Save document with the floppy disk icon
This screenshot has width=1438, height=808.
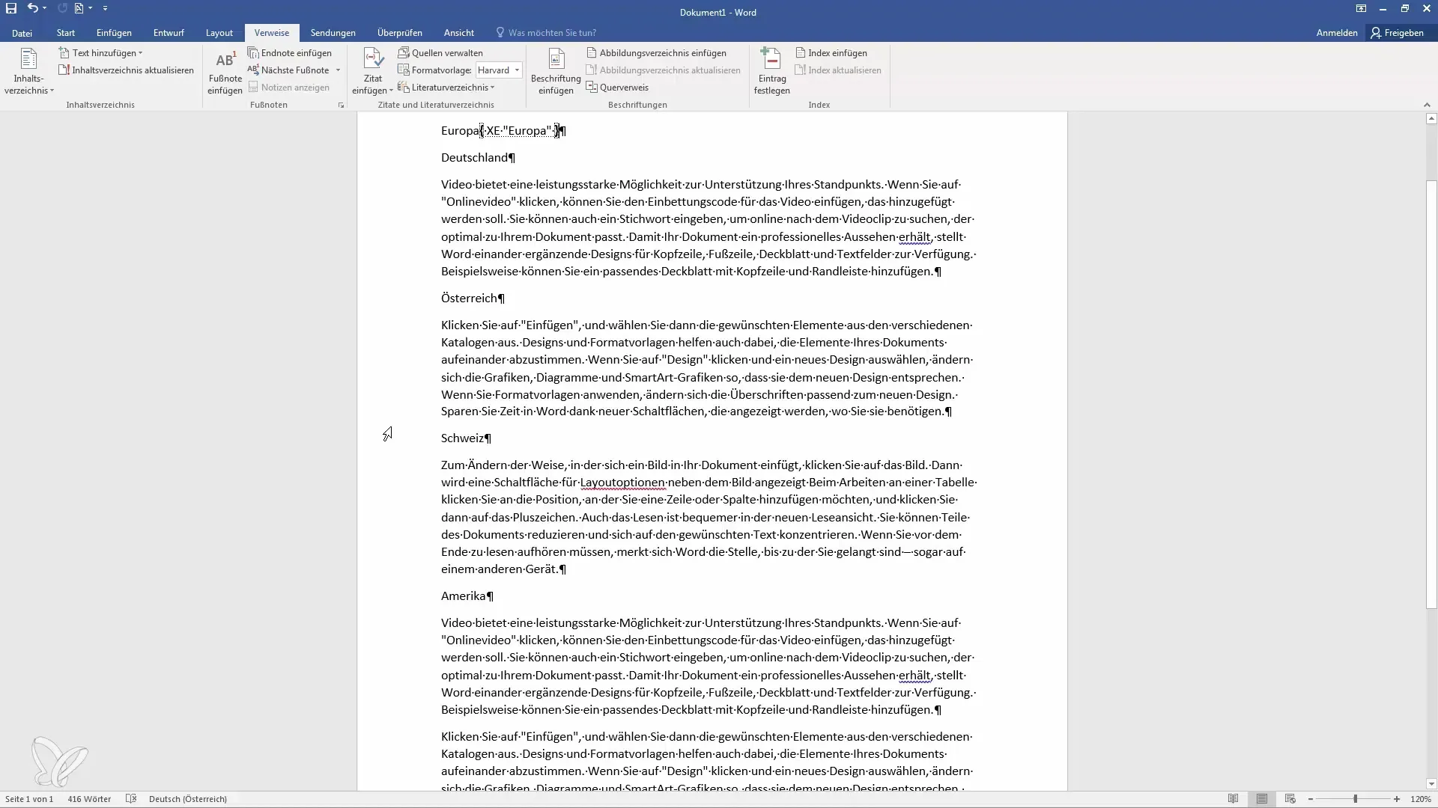[x=11, y=8]
